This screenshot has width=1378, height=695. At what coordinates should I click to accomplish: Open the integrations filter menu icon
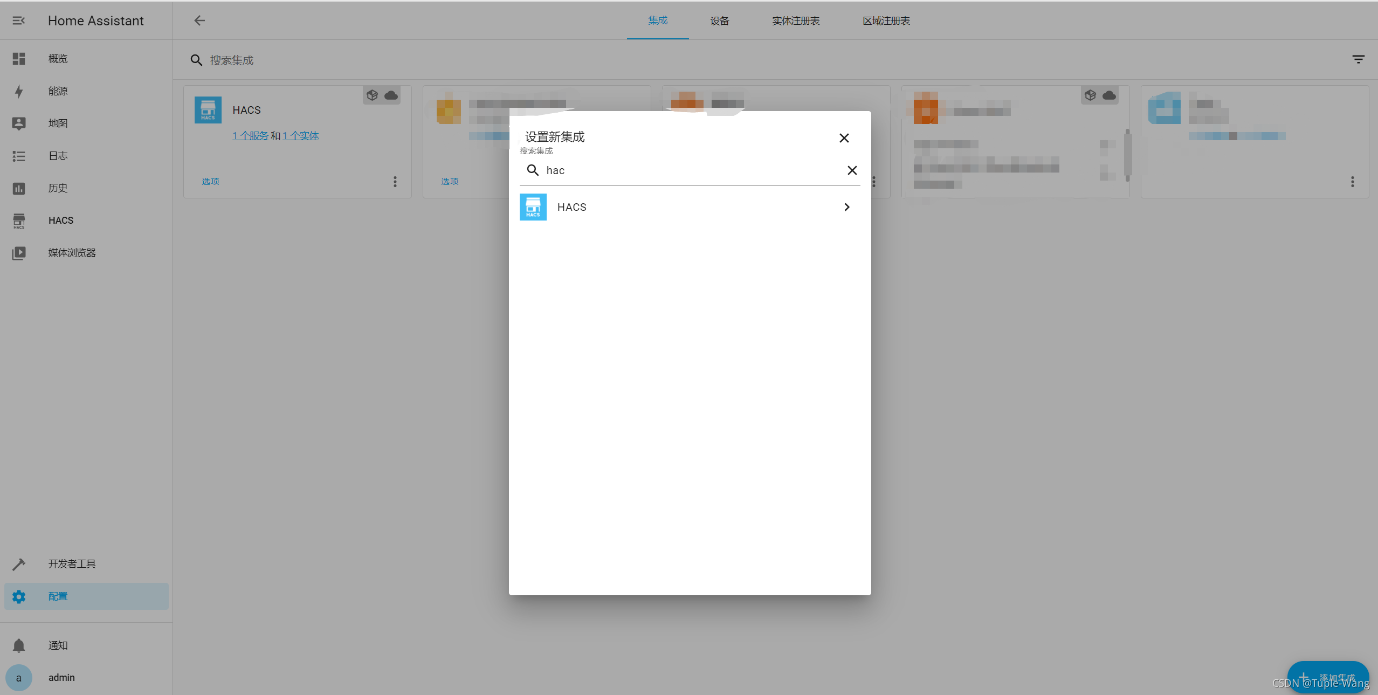(x=1358, y=59)
